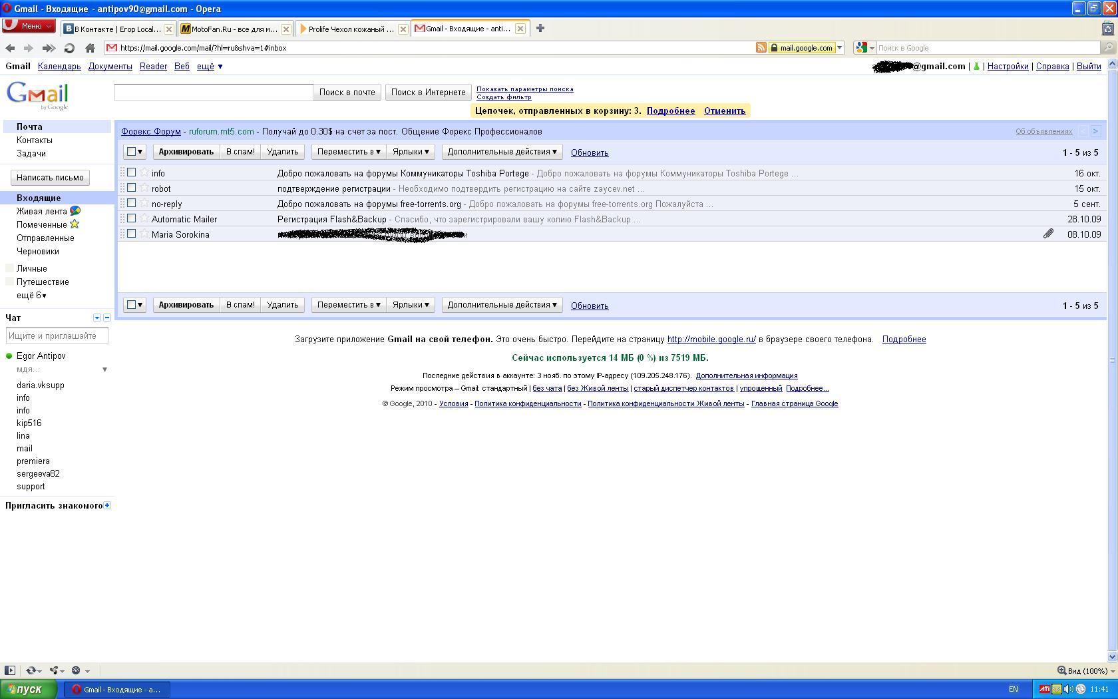The image size is (1118, 699).
Task: Click Поиск в почте button
Action: (x=347, y=93)
